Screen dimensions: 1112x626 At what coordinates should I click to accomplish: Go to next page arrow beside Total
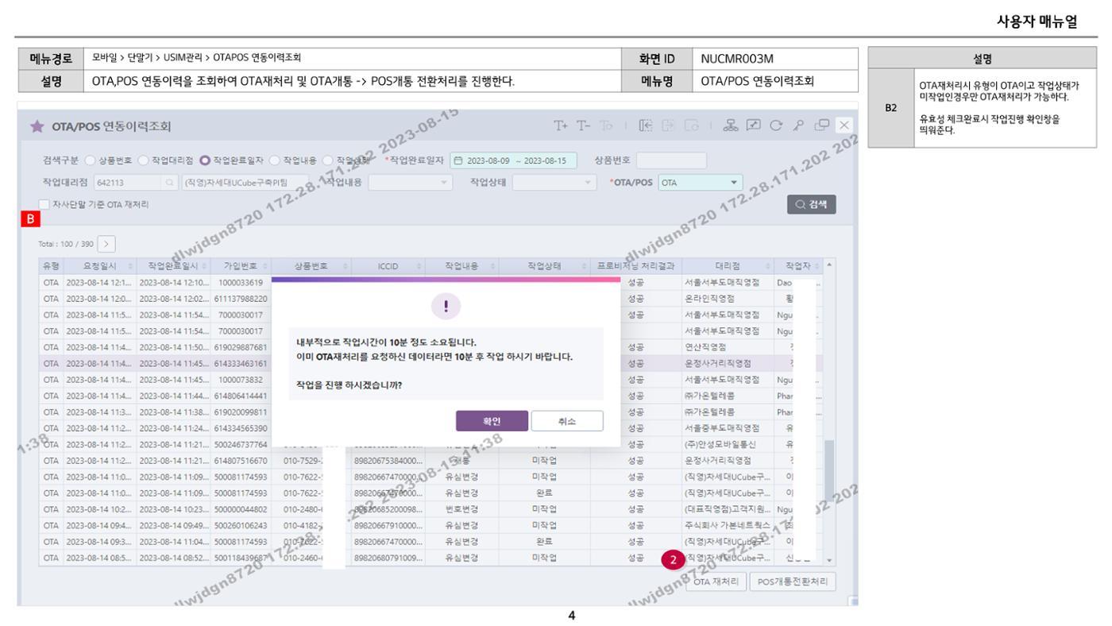click(107, 244)
